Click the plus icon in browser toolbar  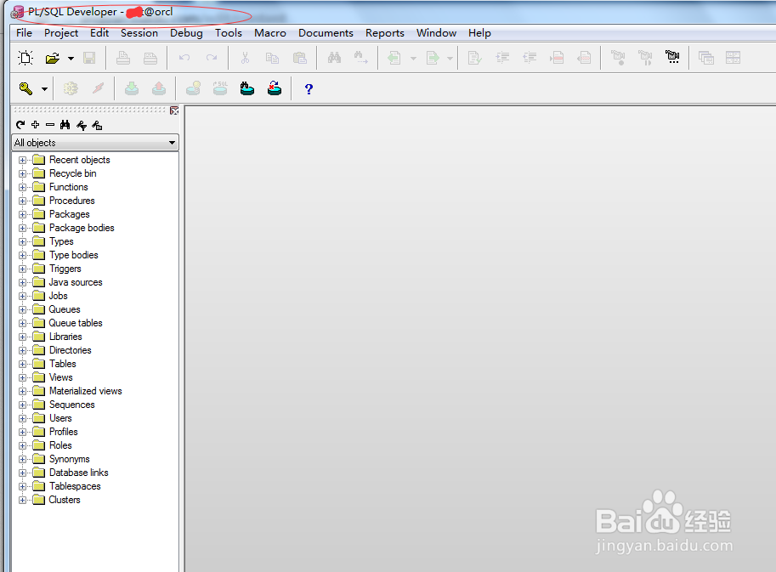coord(35,125)
